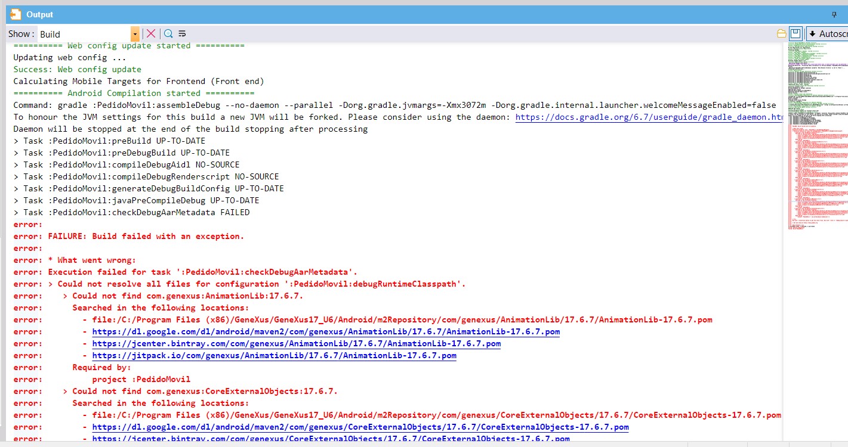Toggle the Autoscroll button
The image size is (848, 447).
pyautogui.click(x=828, y=34)
